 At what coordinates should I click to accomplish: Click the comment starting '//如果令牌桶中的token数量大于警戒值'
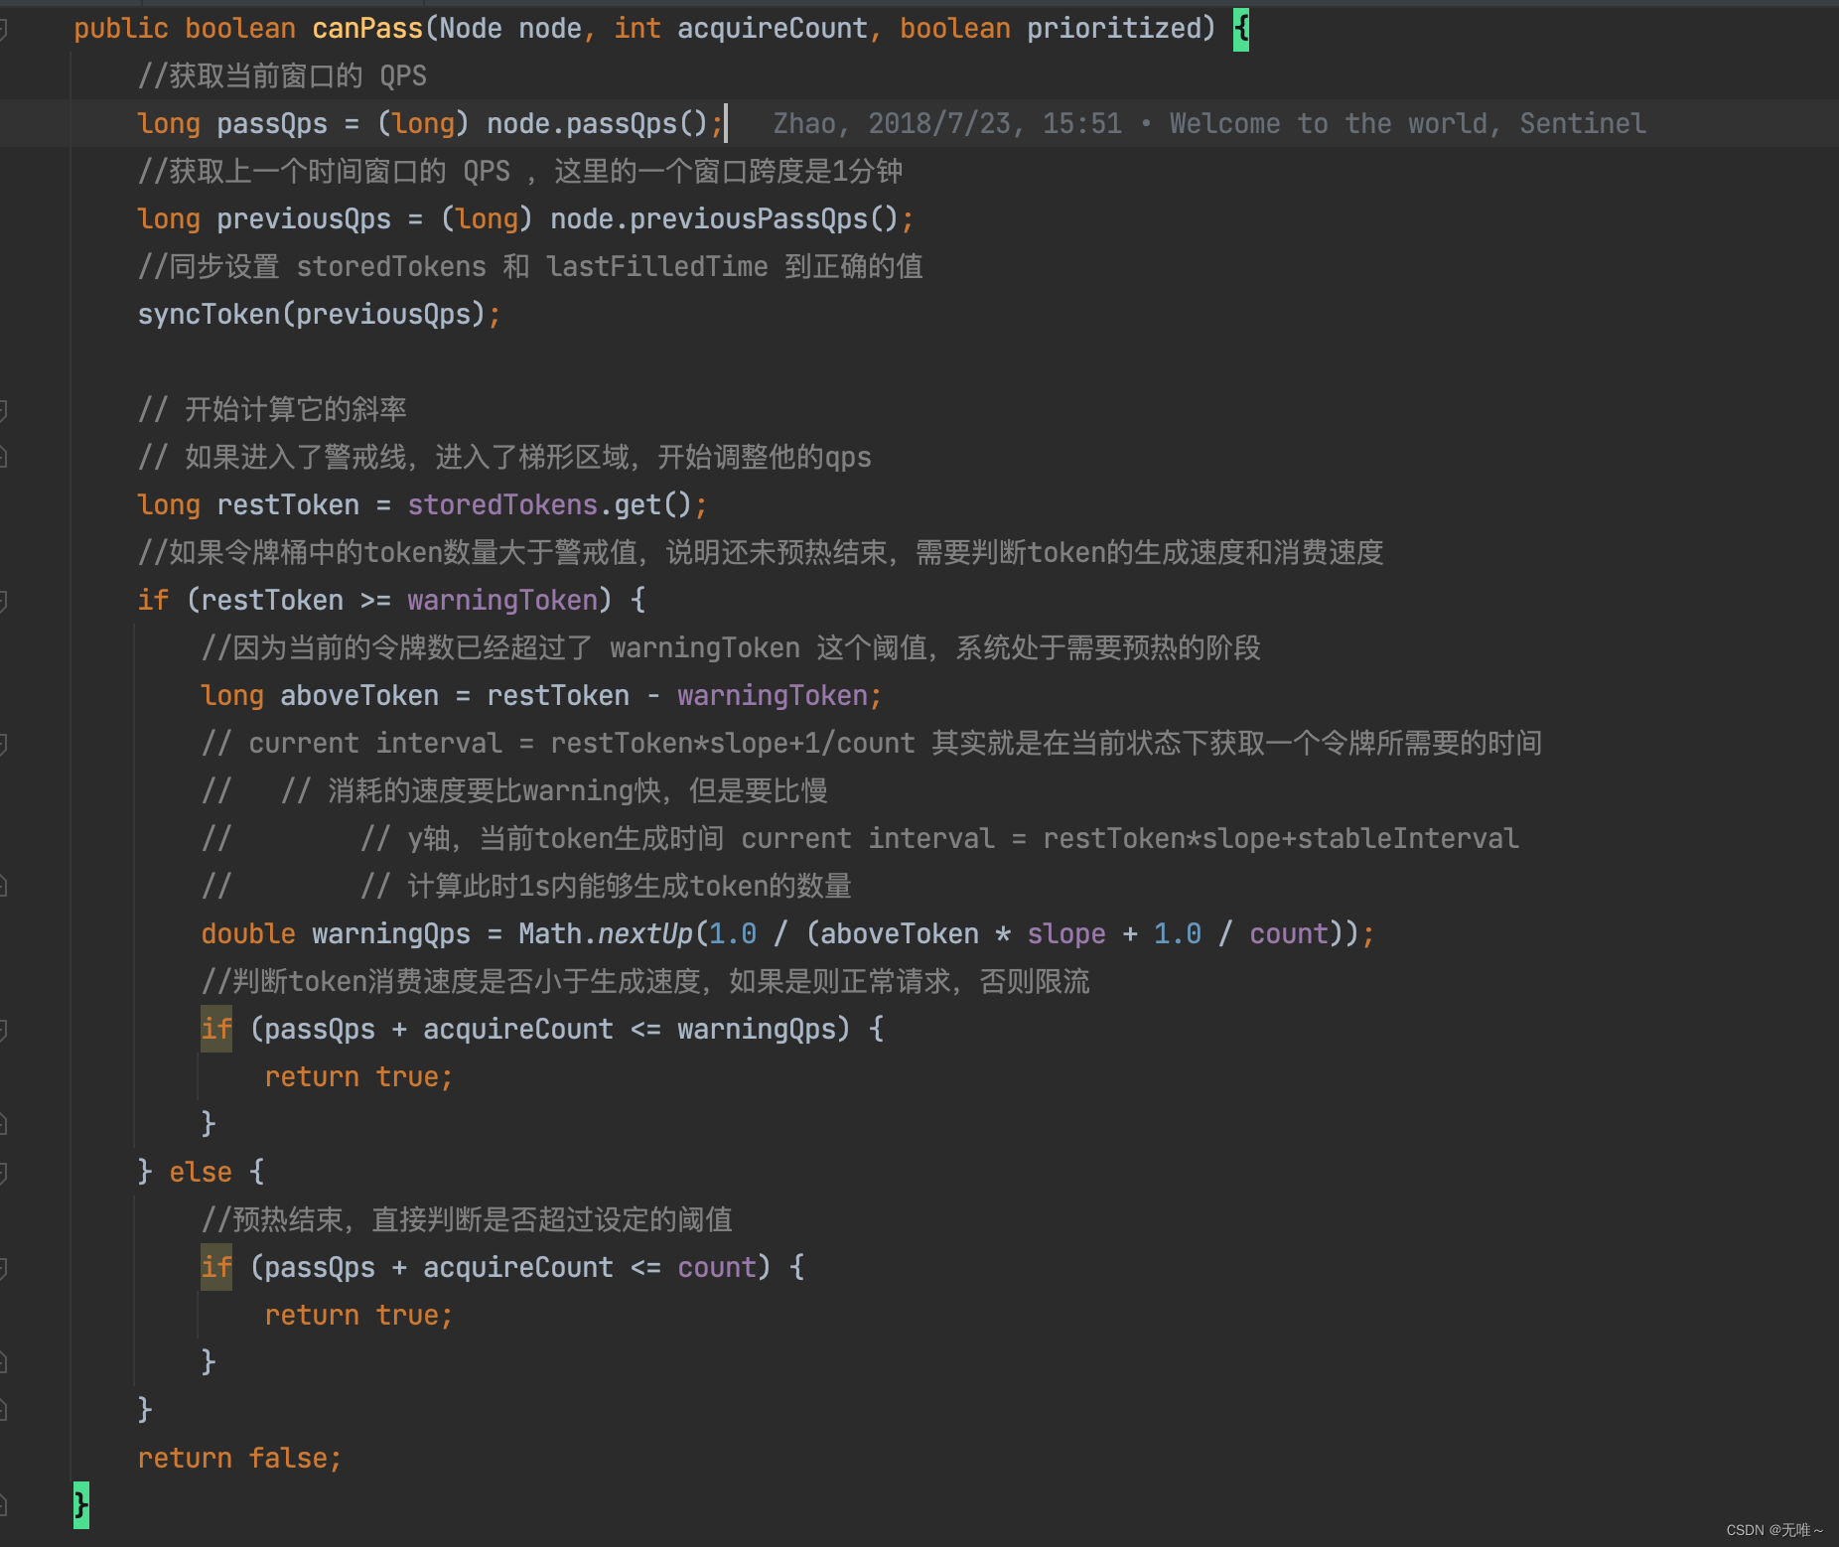[x=761, y=552]
